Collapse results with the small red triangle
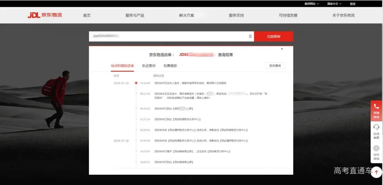This screenshot has width=383, height=185. (282, 49)
